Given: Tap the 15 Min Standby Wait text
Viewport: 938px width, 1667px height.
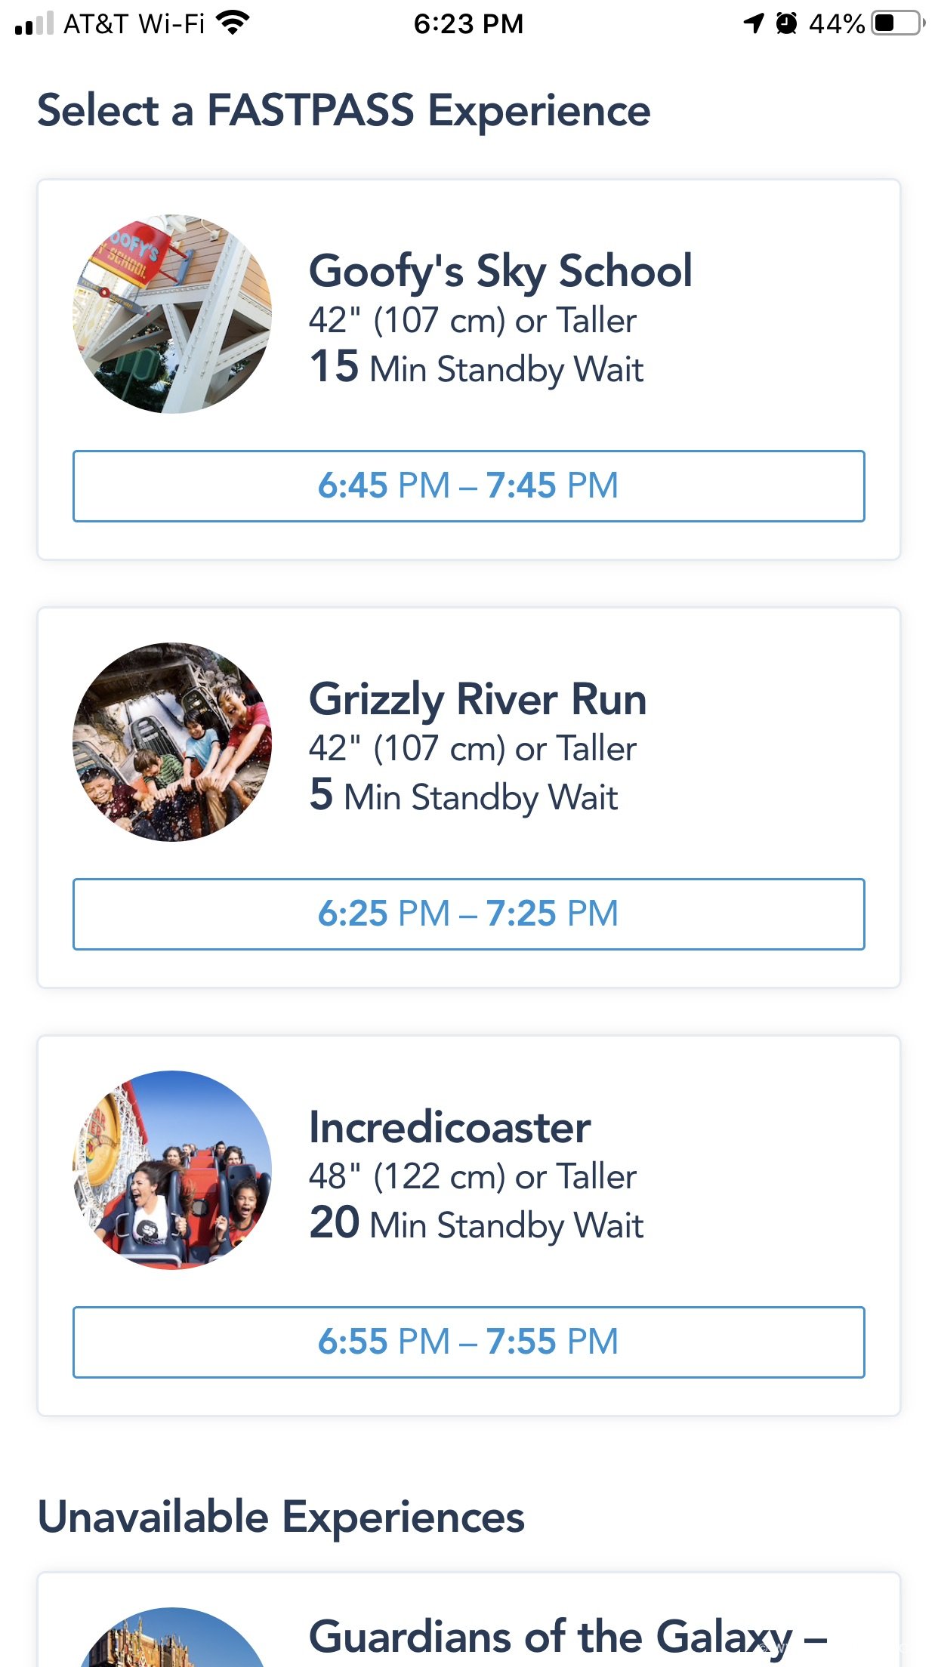Looking at the screenshot, I should point(477,368).
